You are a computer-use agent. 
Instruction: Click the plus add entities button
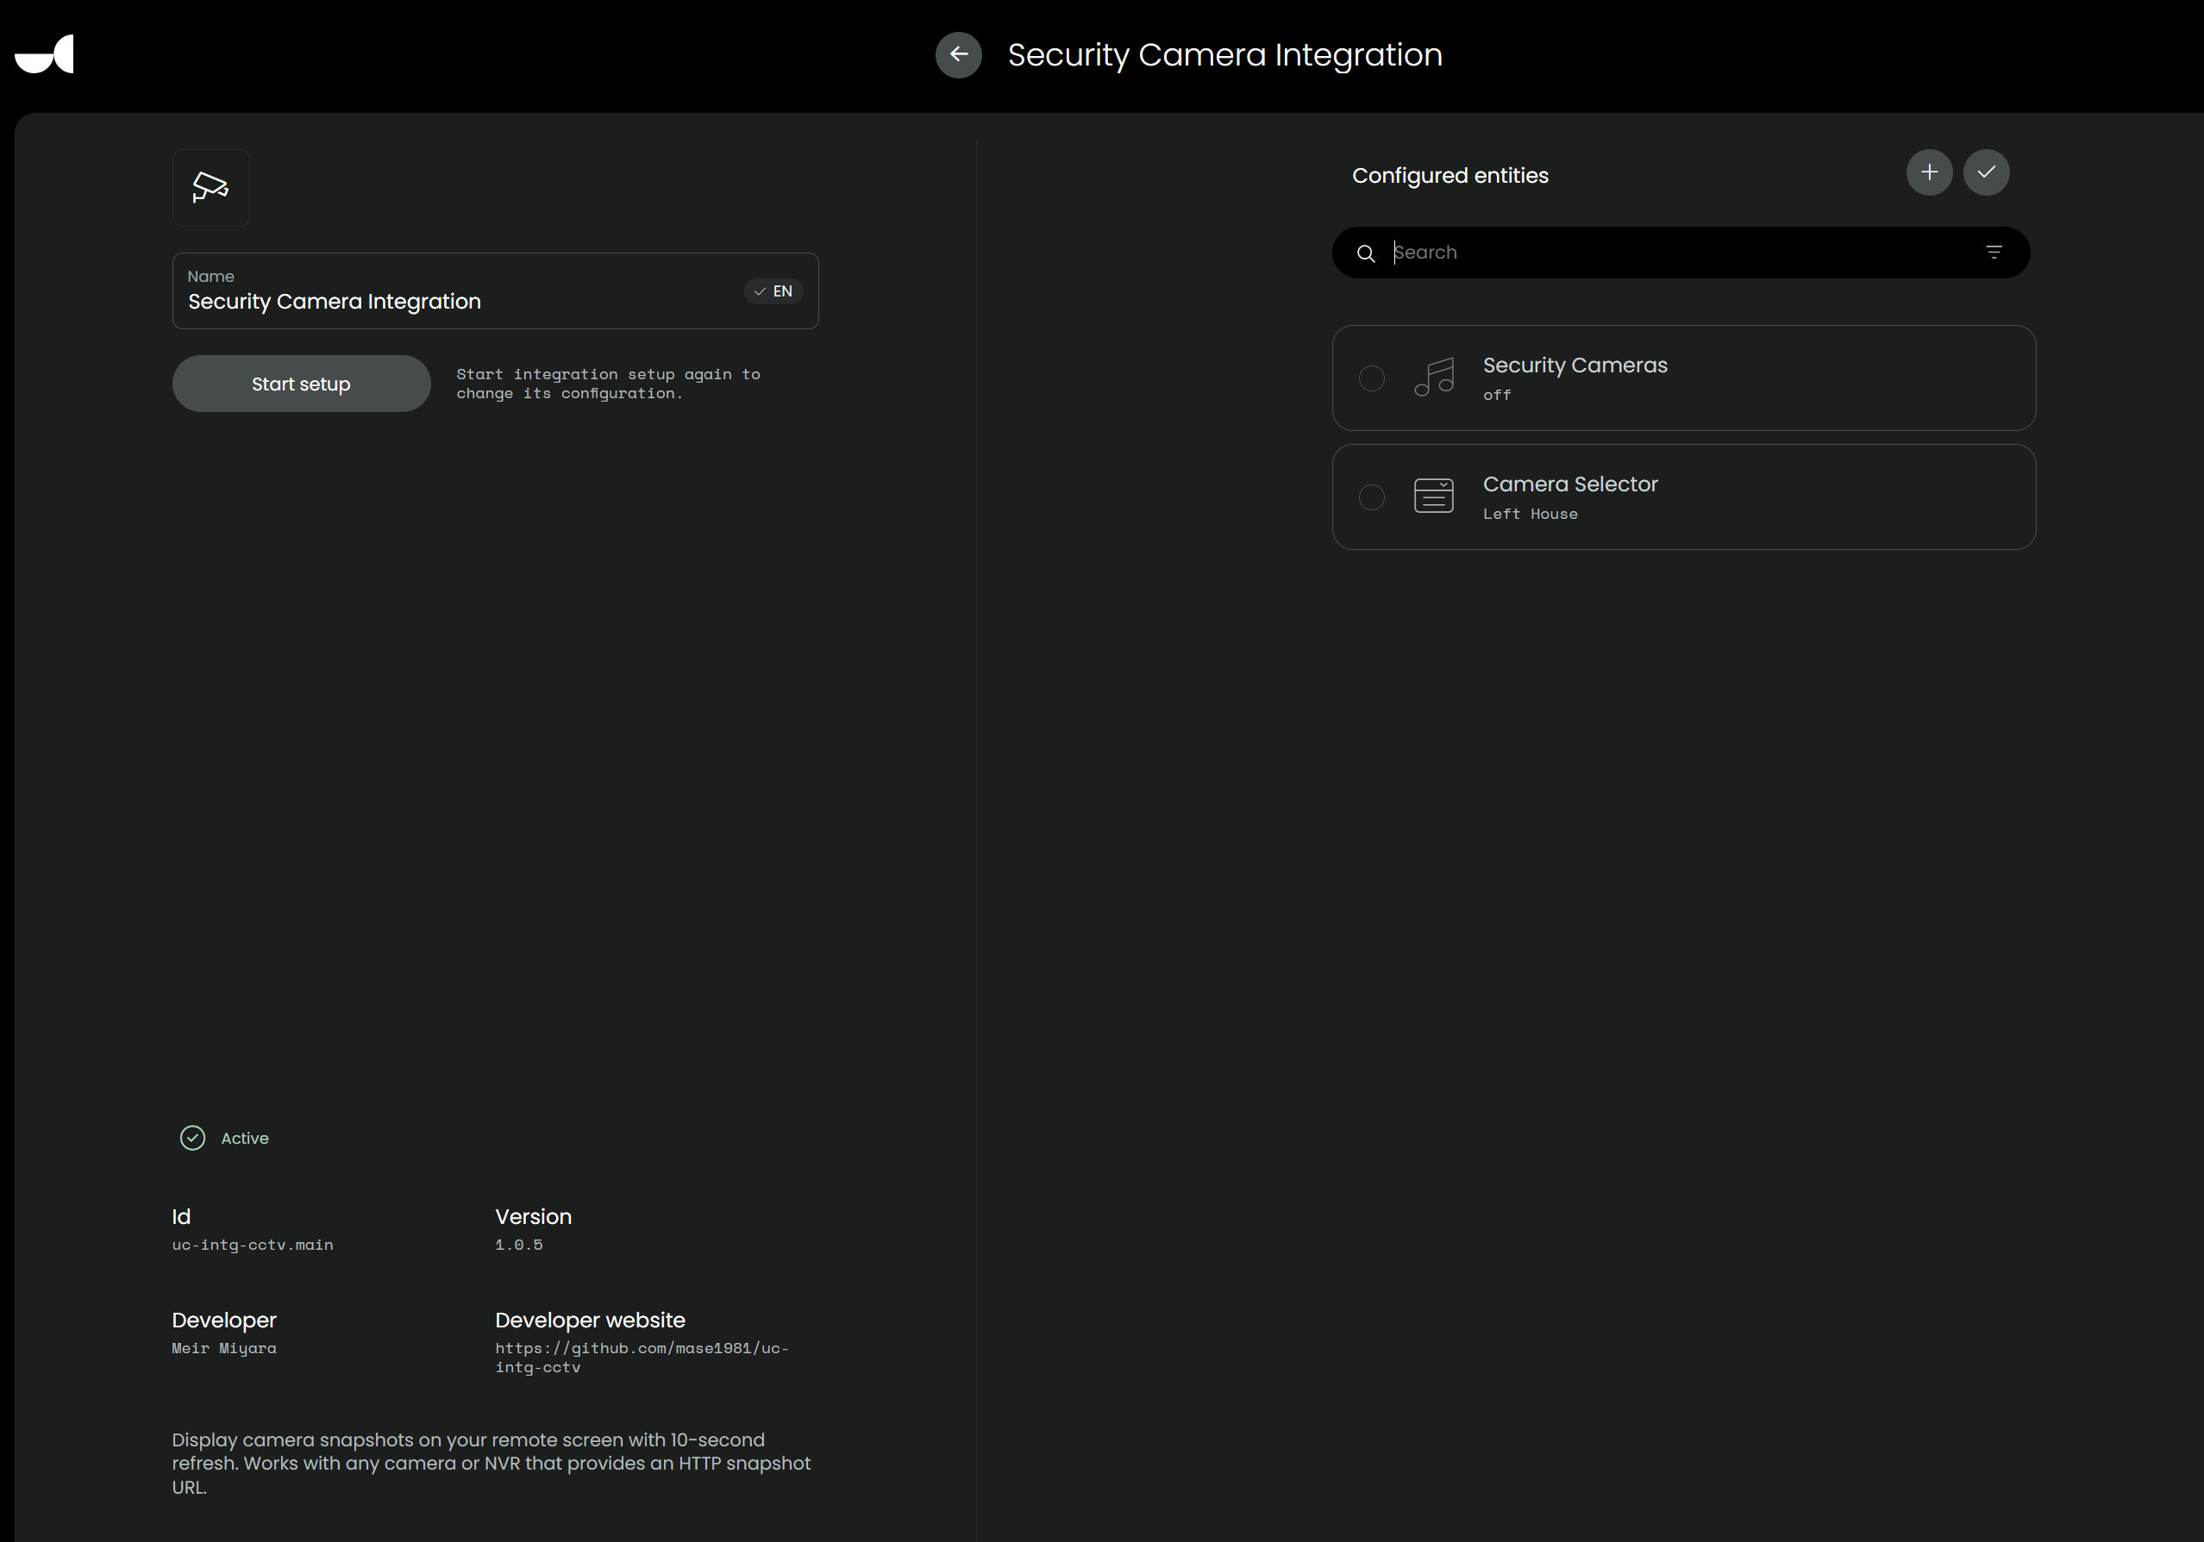[x=1928, y=172]
